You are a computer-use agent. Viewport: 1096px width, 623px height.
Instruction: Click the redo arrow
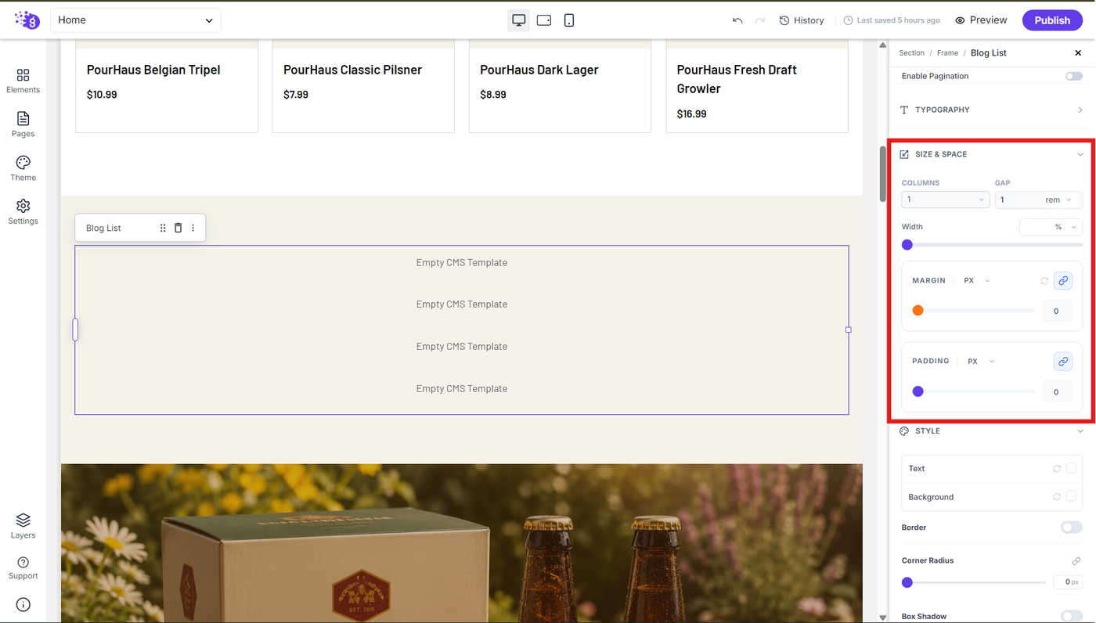[760, 20]
